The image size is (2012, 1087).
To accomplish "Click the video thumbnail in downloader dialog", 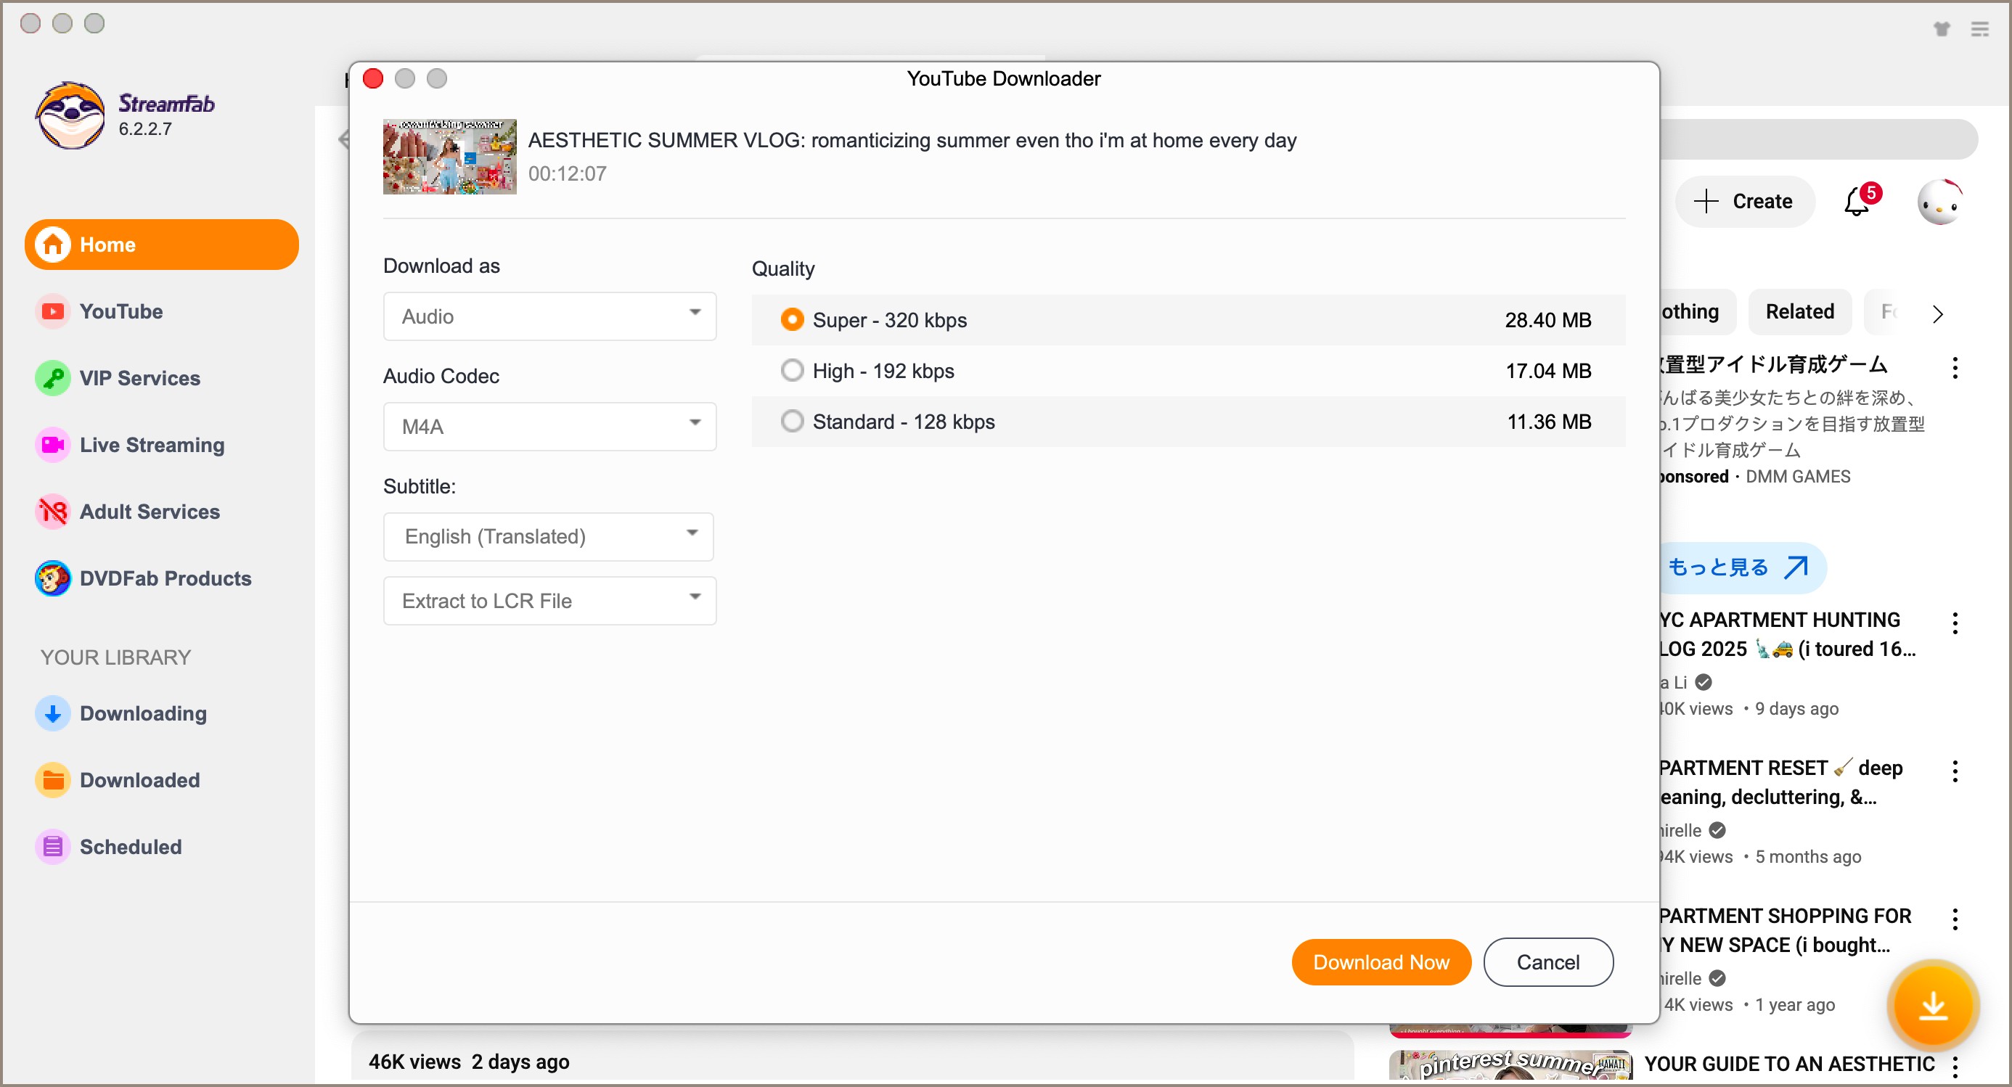I will (x=449, y=156).
